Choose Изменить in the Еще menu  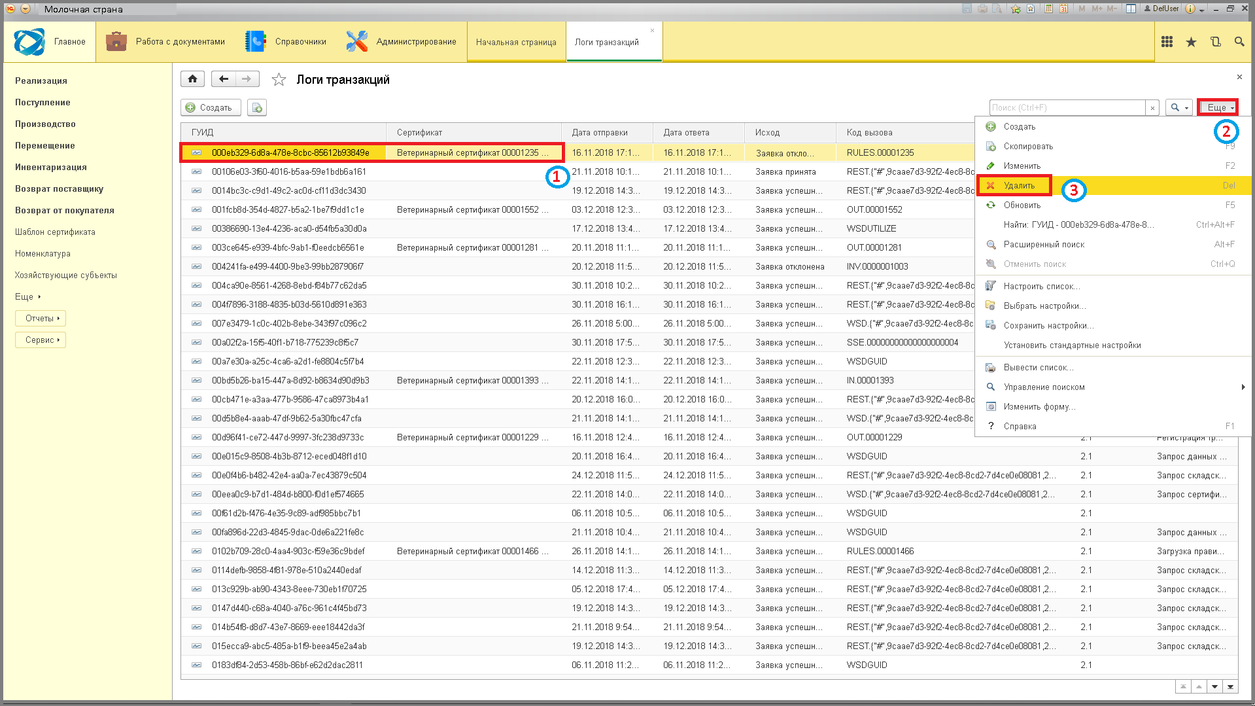point(1113,166)
